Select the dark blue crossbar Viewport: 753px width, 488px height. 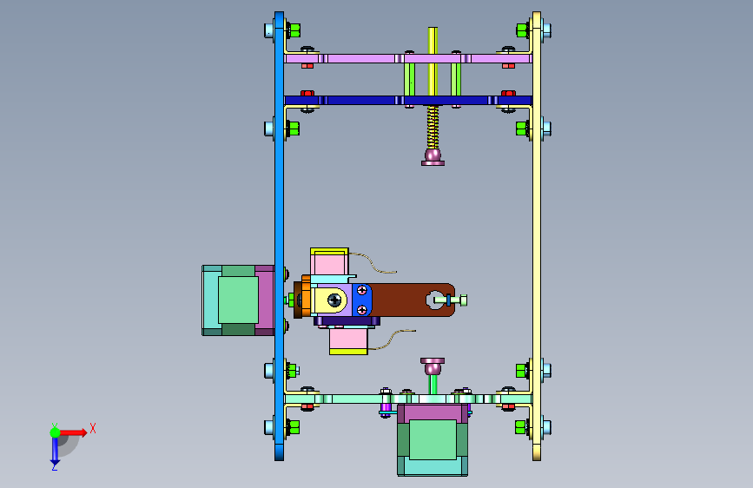click(x=408, y=101)
